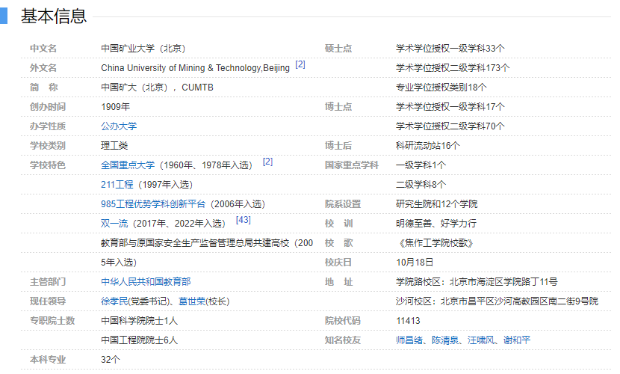Click alumni name 汪啸风
Viewport: 620px width, 374px height.
pos(480,340)
